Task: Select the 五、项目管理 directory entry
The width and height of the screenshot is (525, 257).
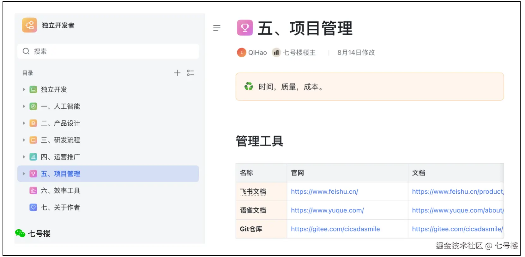Action: [x=108, y=174]
